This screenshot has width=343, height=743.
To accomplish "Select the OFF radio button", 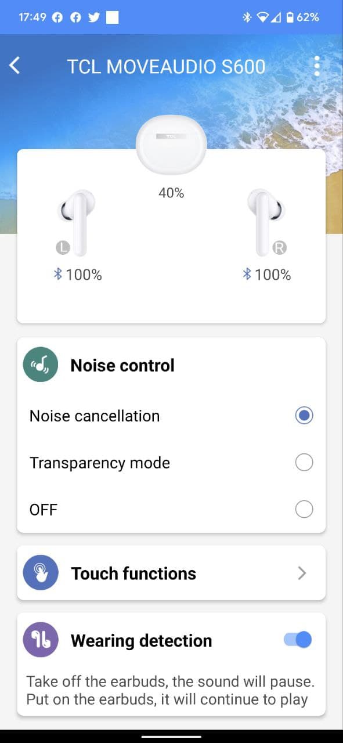I will pyautogui.click(x=304, y=510).
